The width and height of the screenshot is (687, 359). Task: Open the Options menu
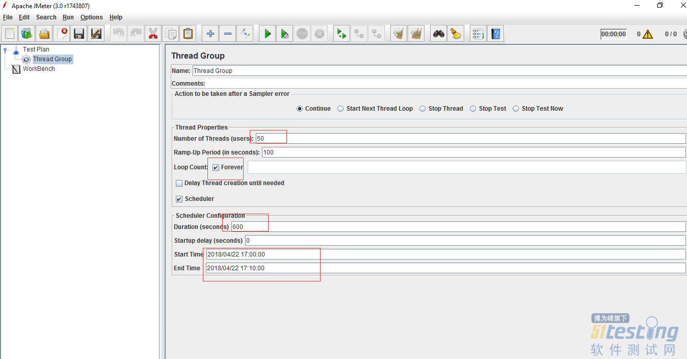pos(92,17)
